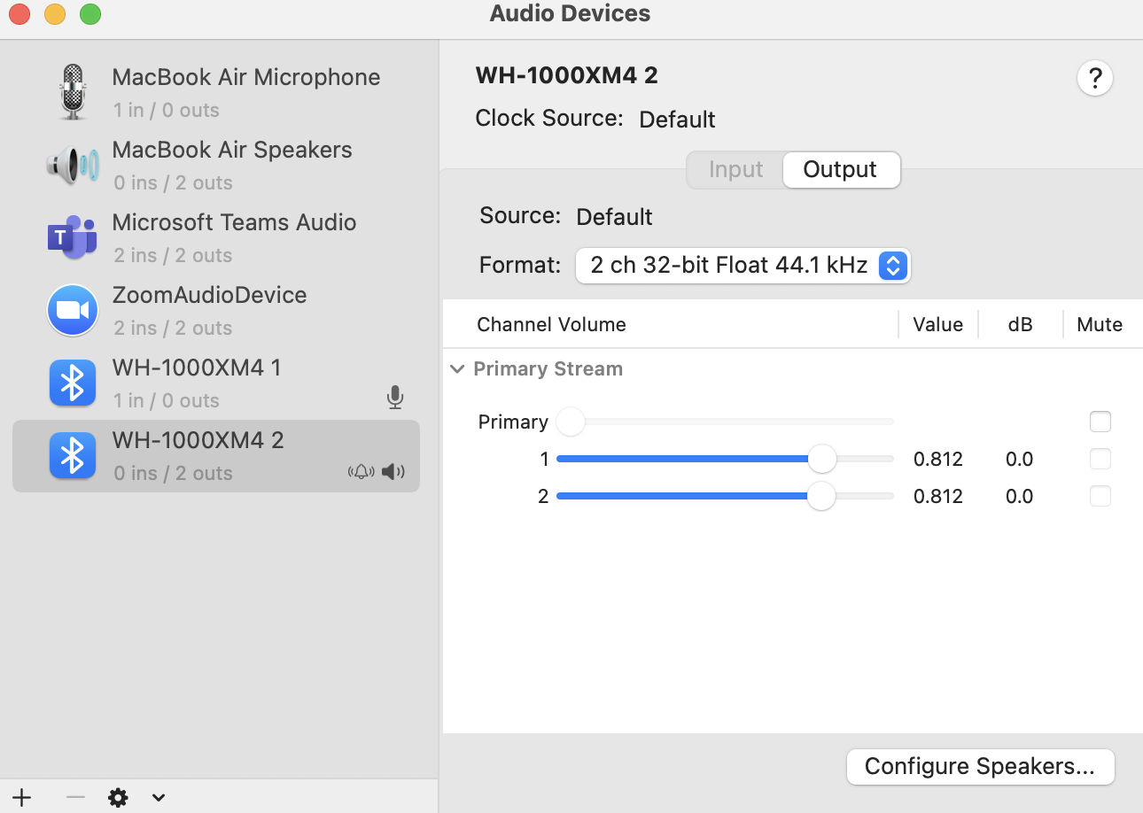This screenshot has width=1143, height=813.
Task: Click the Configure Speakers button
Action: pos(980,766)
